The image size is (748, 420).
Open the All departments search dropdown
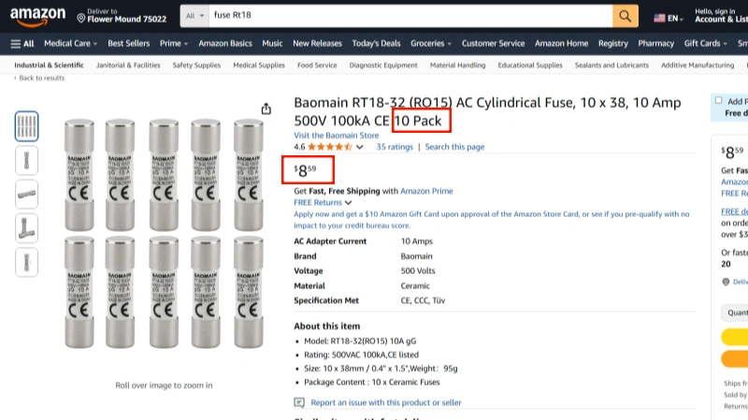coord(194,16)
